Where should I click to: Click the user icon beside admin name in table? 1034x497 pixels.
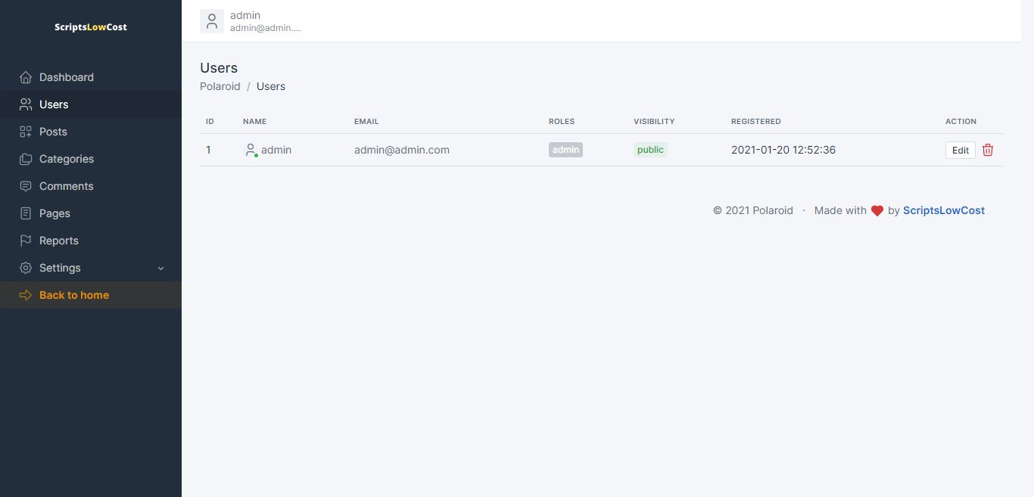click(x=251, y=150)
